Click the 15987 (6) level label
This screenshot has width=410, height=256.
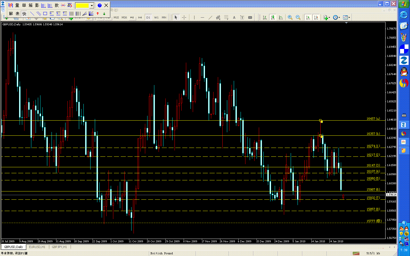[373, 189]
